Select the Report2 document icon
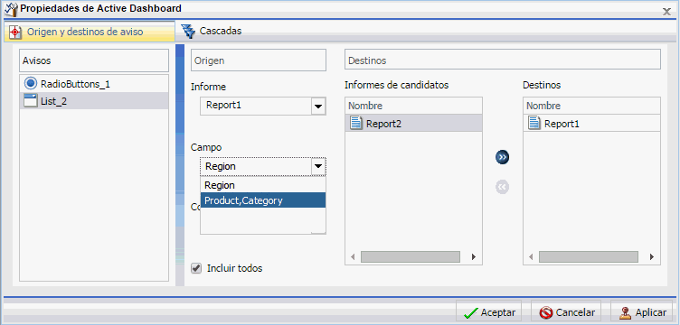Screen dimensions: 680x325 point(356,124)
